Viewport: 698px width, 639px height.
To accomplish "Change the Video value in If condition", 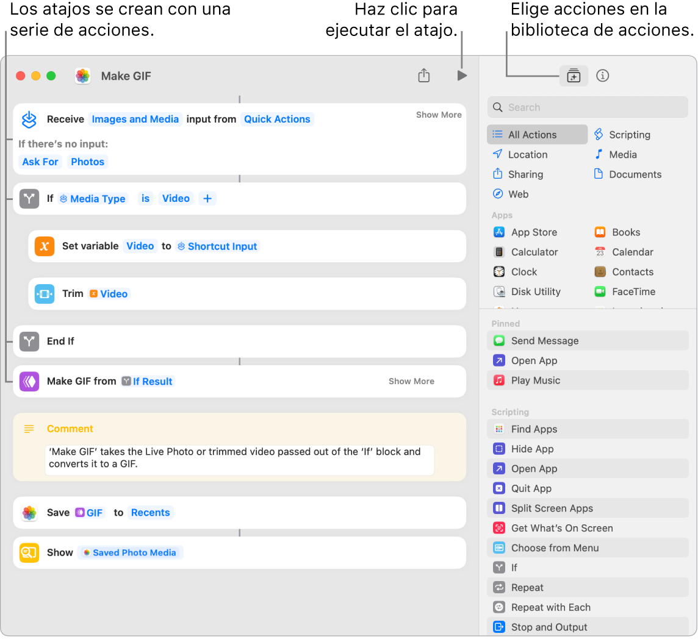I will 176,198.
